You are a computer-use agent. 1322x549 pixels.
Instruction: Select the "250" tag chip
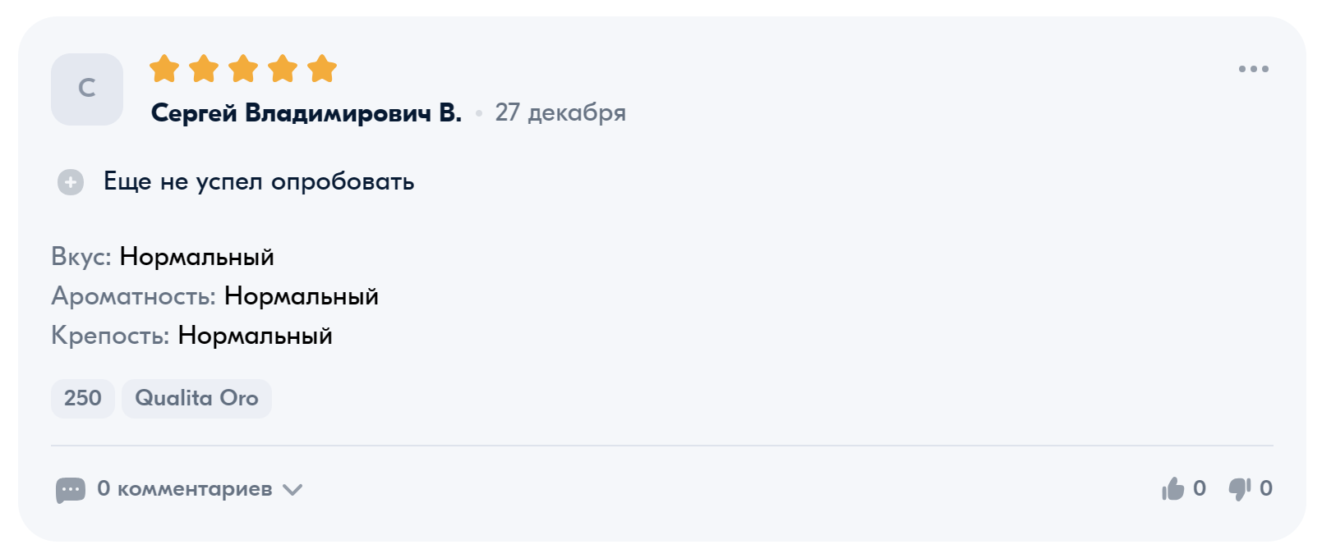[83, 399]
